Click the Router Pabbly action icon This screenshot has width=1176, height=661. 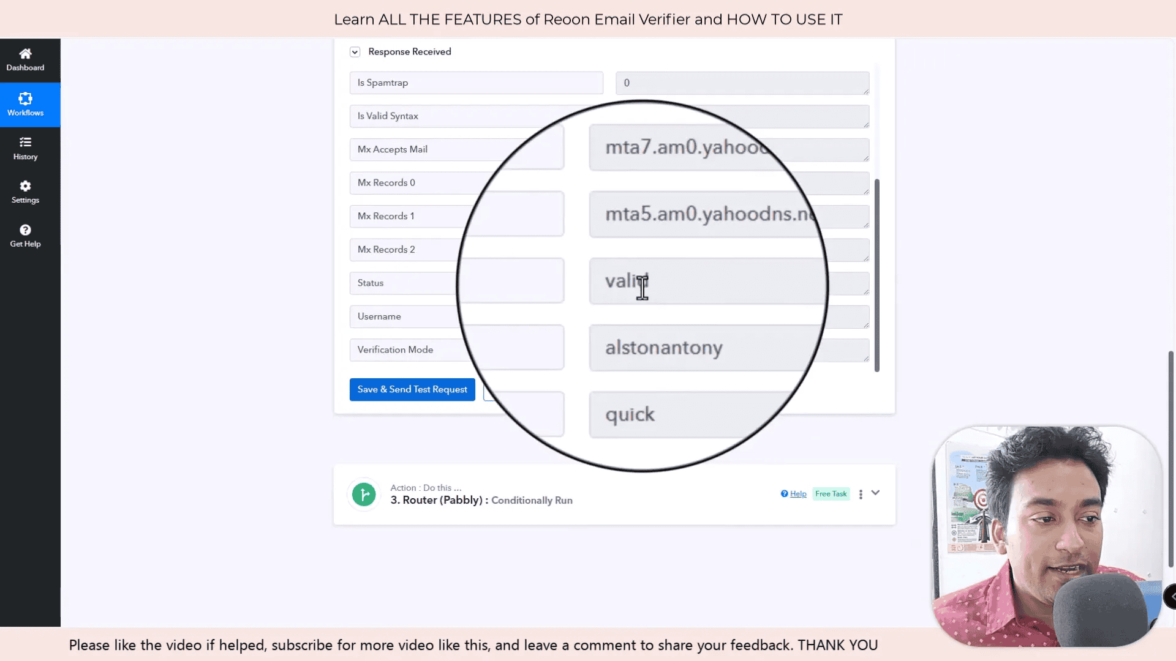click(x=364, y=494)
